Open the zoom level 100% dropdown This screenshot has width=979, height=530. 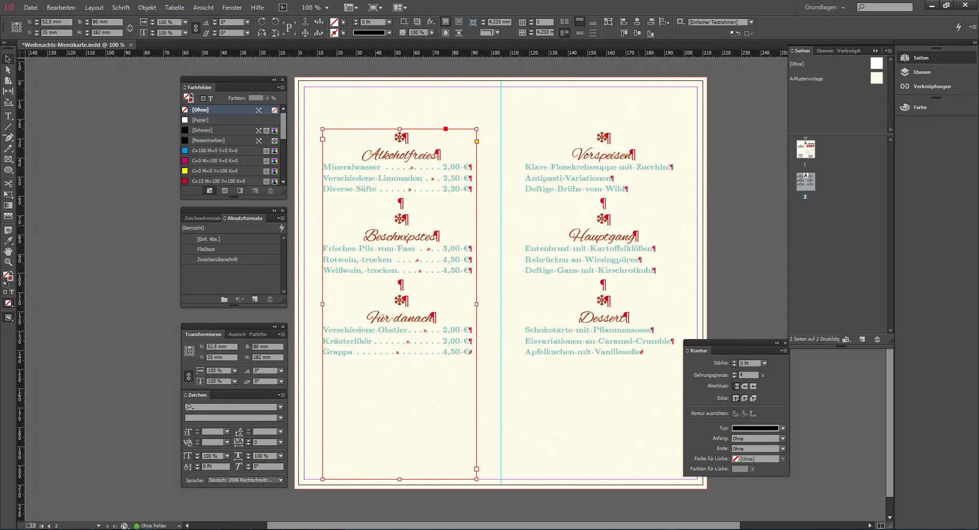[x=326, y=8]
